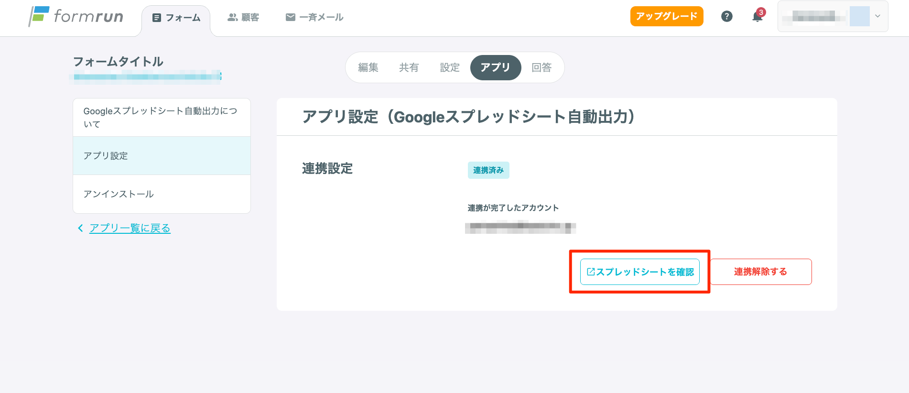Click the アプリ一覧に戻る link

pos(130,229)
